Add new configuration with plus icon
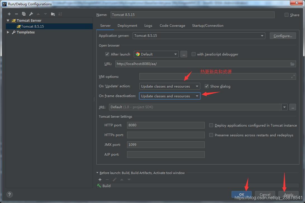This screenshot has width=305, height=203. [x=9, y=14]
